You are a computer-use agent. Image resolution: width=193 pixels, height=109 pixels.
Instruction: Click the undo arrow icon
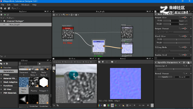click(x=13, y=8)
